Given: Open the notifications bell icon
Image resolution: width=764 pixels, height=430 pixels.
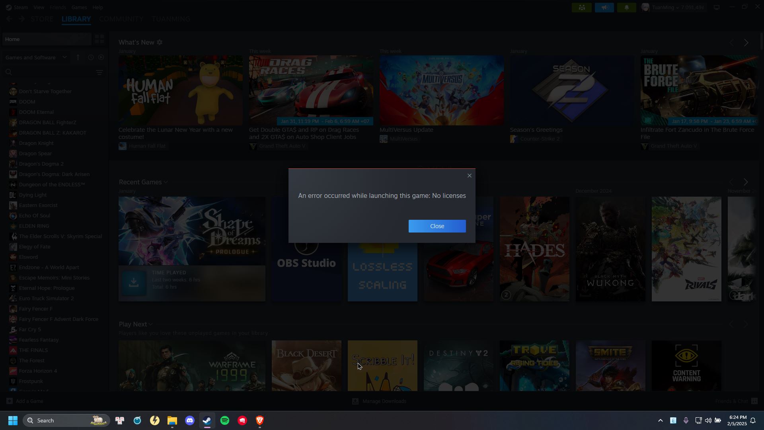Looking at the screenshot, I should pos(626,8).
